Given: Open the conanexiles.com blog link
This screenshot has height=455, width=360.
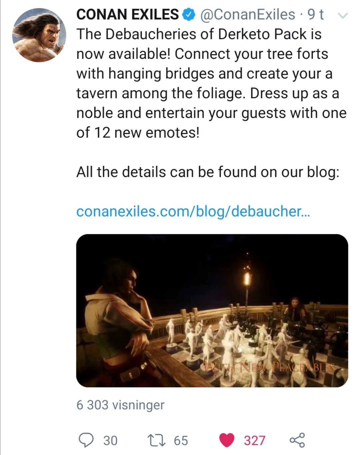Looking at the screenshot, I should pyautogui.click(x=193, y=211).
